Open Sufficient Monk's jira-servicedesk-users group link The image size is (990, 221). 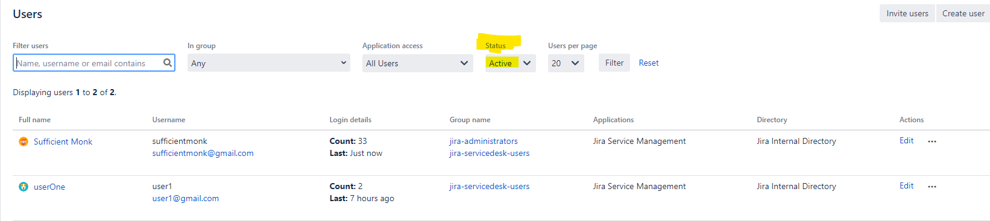tap(490, 153)
